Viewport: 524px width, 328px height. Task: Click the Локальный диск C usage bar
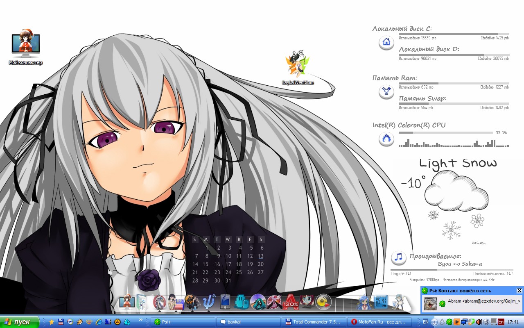pyautogui.click(x=454, y=34)
